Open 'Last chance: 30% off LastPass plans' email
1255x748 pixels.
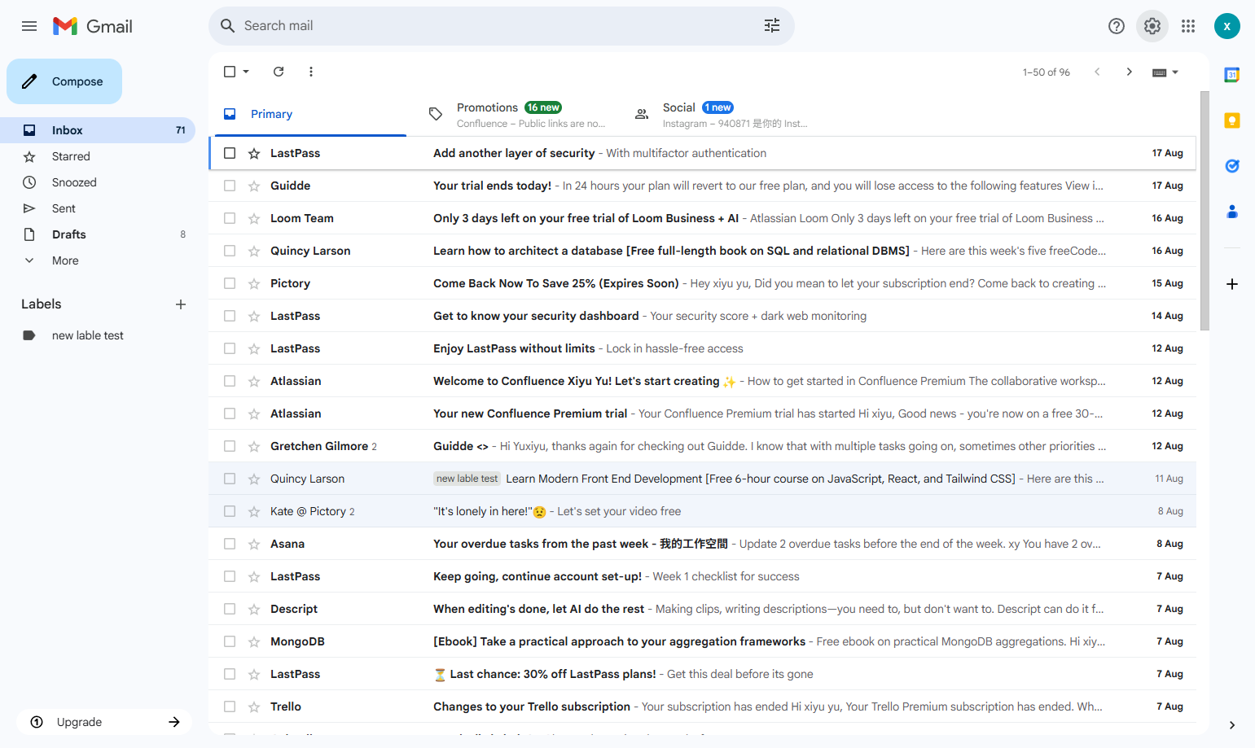pyautogui.click(x=702, y=674)
